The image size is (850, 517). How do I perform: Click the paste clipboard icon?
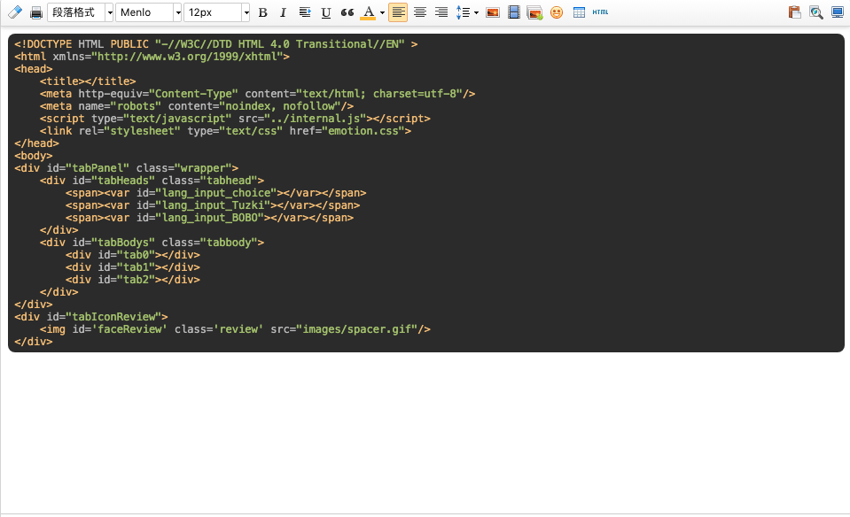point(795,12)
